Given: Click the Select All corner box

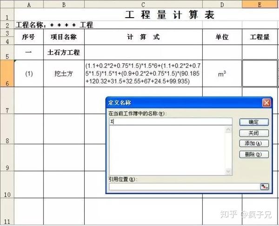Looking at the screenshot, I should click(7, 5).
